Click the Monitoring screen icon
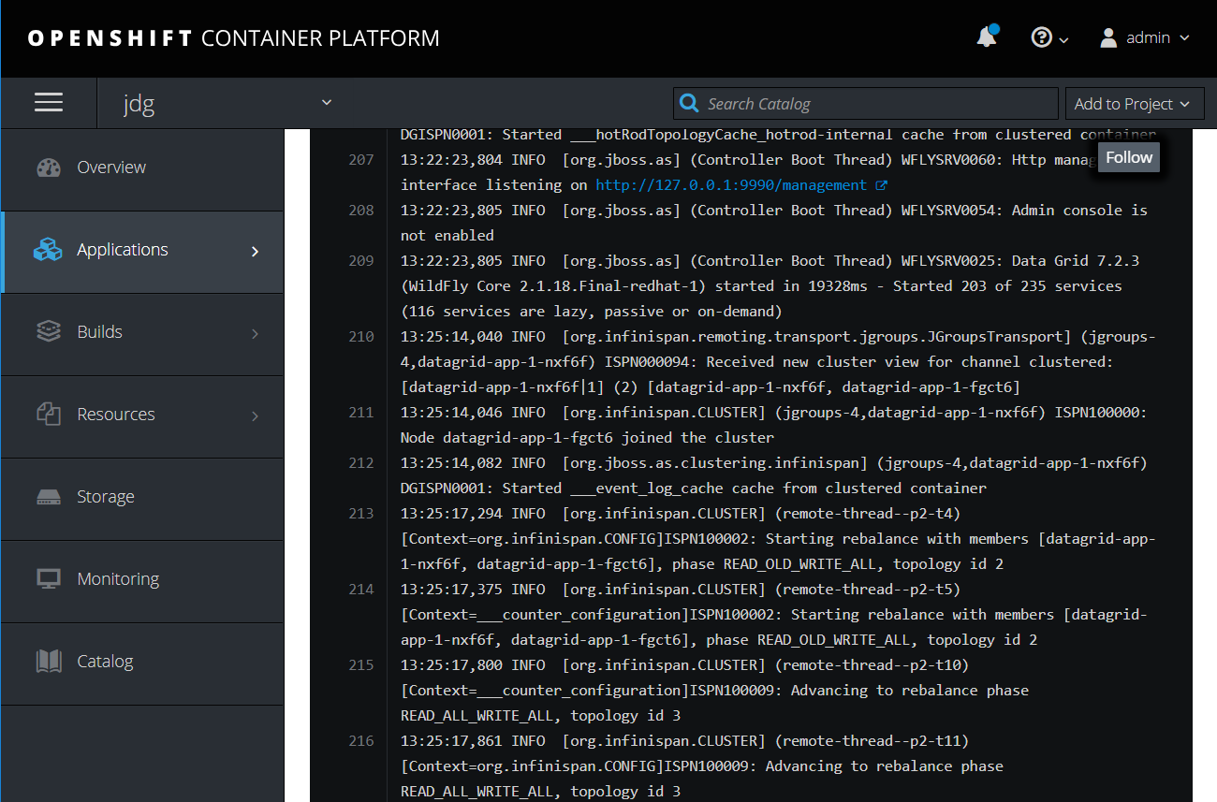This screenshot has height=802, width=1217. 49,579
